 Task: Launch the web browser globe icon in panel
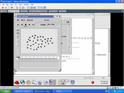(22, 82)
